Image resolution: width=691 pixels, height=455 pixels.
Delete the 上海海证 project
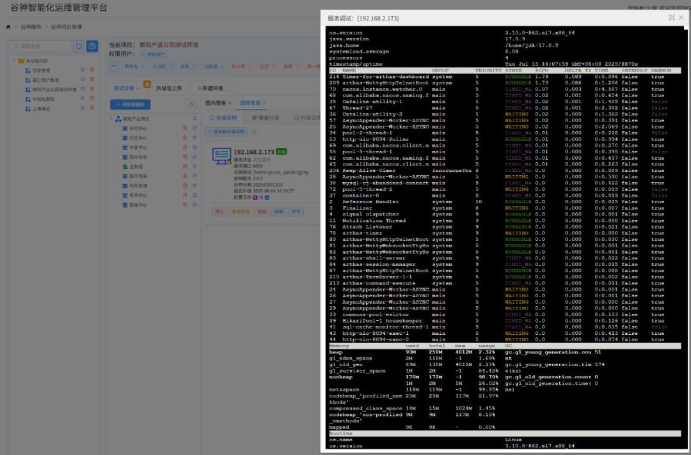92,108
